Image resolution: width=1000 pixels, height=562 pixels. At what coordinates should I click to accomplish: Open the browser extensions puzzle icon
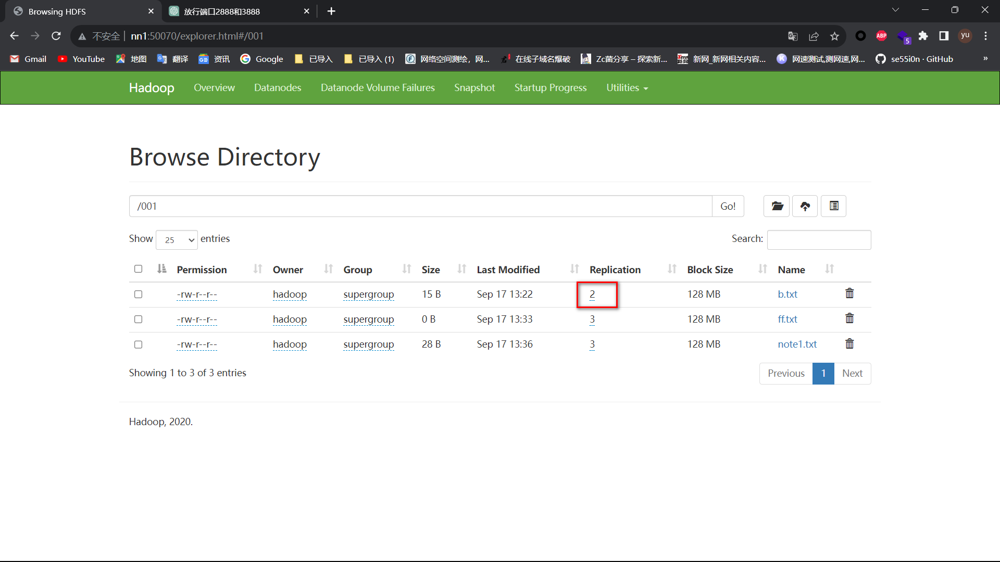pos(923,36)
